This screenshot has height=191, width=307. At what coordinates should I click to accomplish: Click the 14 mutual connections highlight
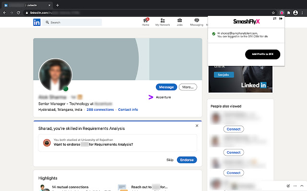70,187
